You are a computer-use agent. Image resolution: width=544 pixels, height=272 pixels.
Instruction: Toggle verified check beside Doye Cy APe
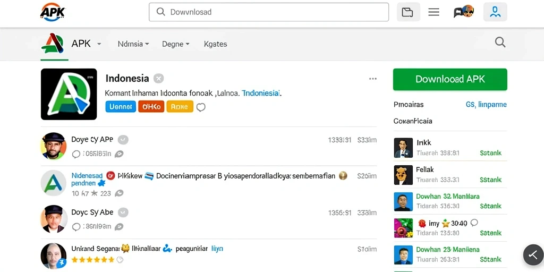coord(123,140)
